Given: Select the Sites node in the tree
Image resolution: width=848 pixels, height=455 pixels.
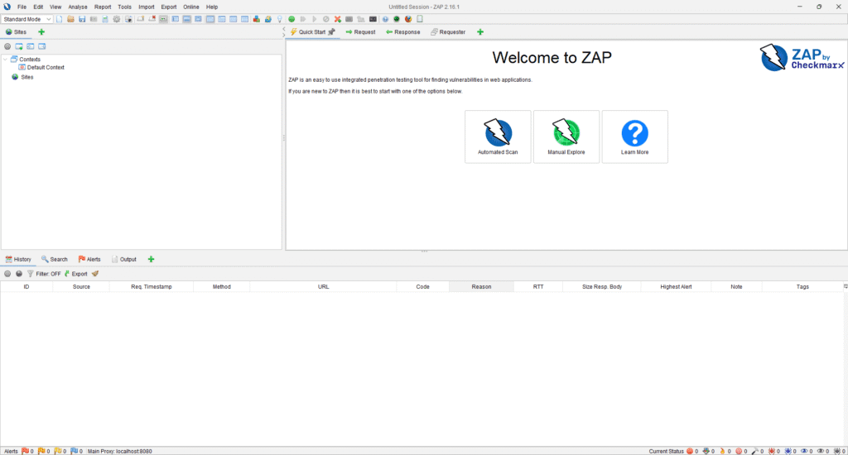Looking at the screenshot, I should [22, 77].
